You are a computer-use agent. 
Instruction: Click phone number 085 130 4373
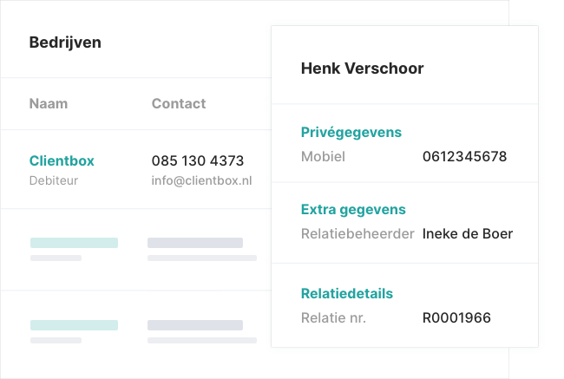pos(198,160)
